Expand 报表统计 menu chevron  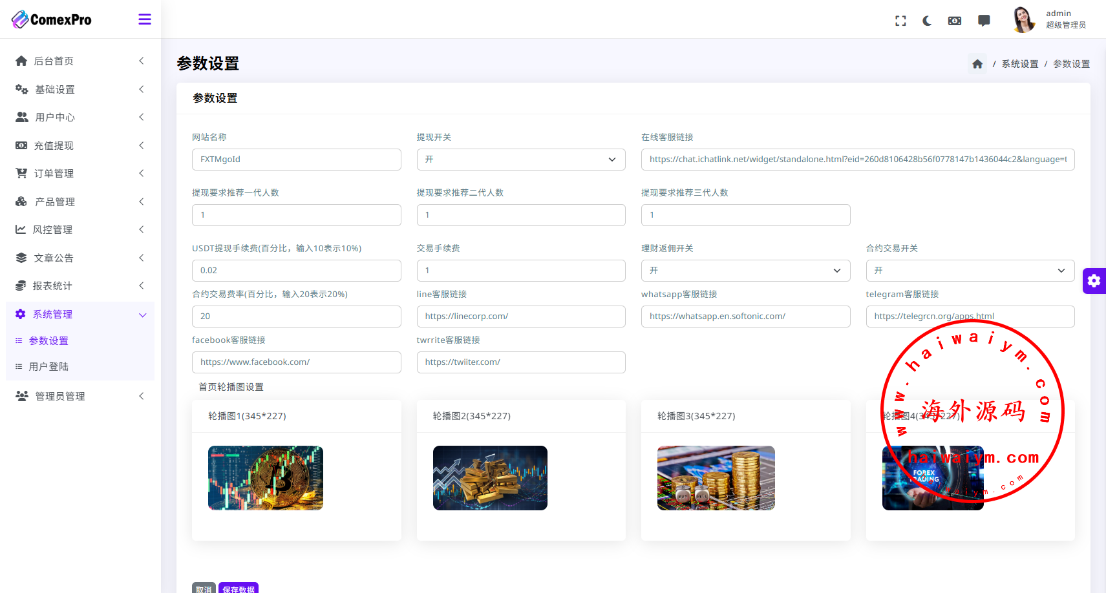click(142, 286)
